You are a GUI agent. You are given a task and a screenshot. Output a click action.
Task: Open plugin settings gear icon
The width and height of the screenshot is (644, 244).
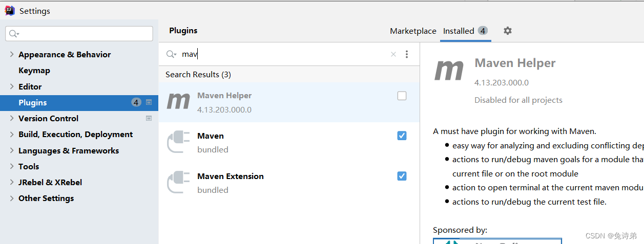(507, 31)
